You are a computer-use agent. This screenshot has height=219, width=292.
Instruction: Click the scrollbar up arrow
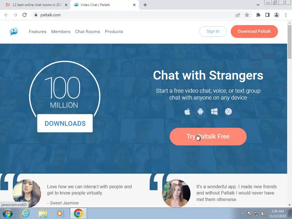(x=290, y=23)
